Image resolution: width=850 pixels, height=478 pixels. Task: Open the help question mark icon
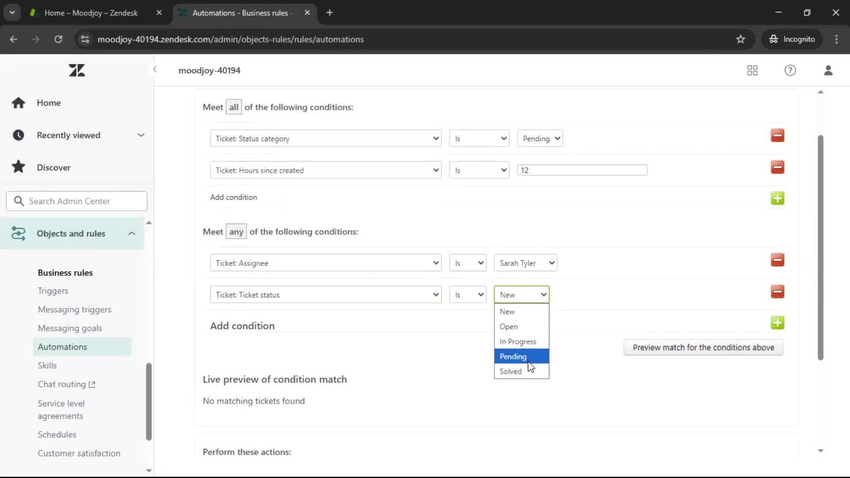click(x=790, y=70)
